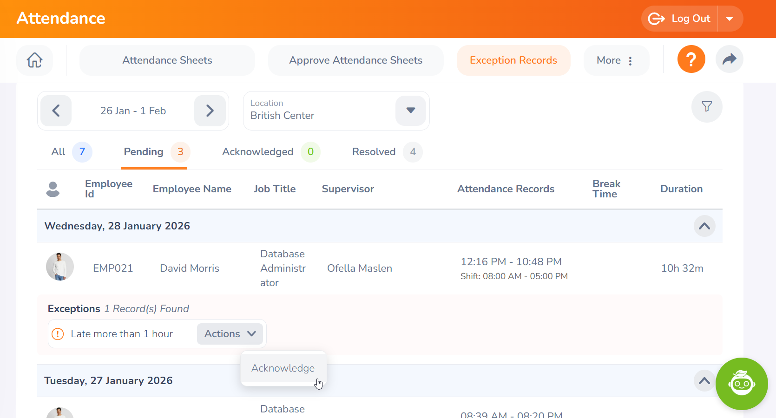Collapse the Wednesday, 28 January 2026 section
Viewport: 776px width, 418px height.
[x=704, y=226]
